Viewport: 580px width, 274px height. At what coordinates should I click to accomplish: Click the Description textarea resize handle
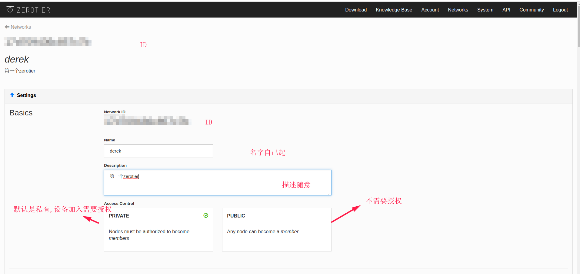point(329,193)
